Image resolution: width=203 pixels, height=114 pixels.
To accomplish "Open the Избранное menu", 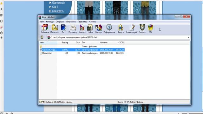I will coord(71,22).
